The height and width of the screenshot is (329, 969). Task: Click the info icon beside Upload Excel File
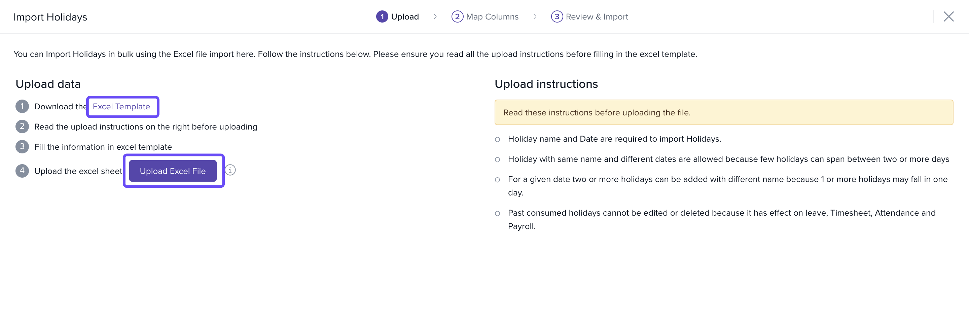(x=230, y=170)
